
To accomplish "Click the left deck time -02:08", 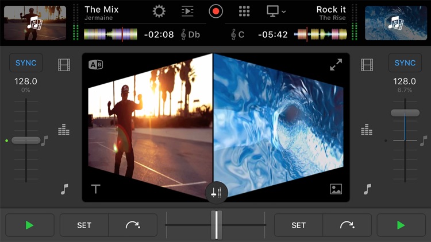I will (x=159, y=34).
